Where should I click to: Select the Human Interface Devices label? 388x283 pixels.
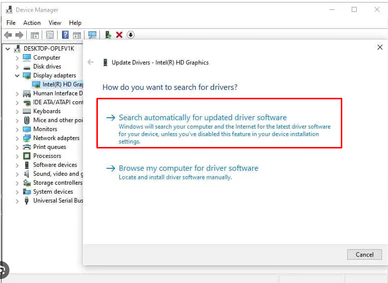[58, 93]
